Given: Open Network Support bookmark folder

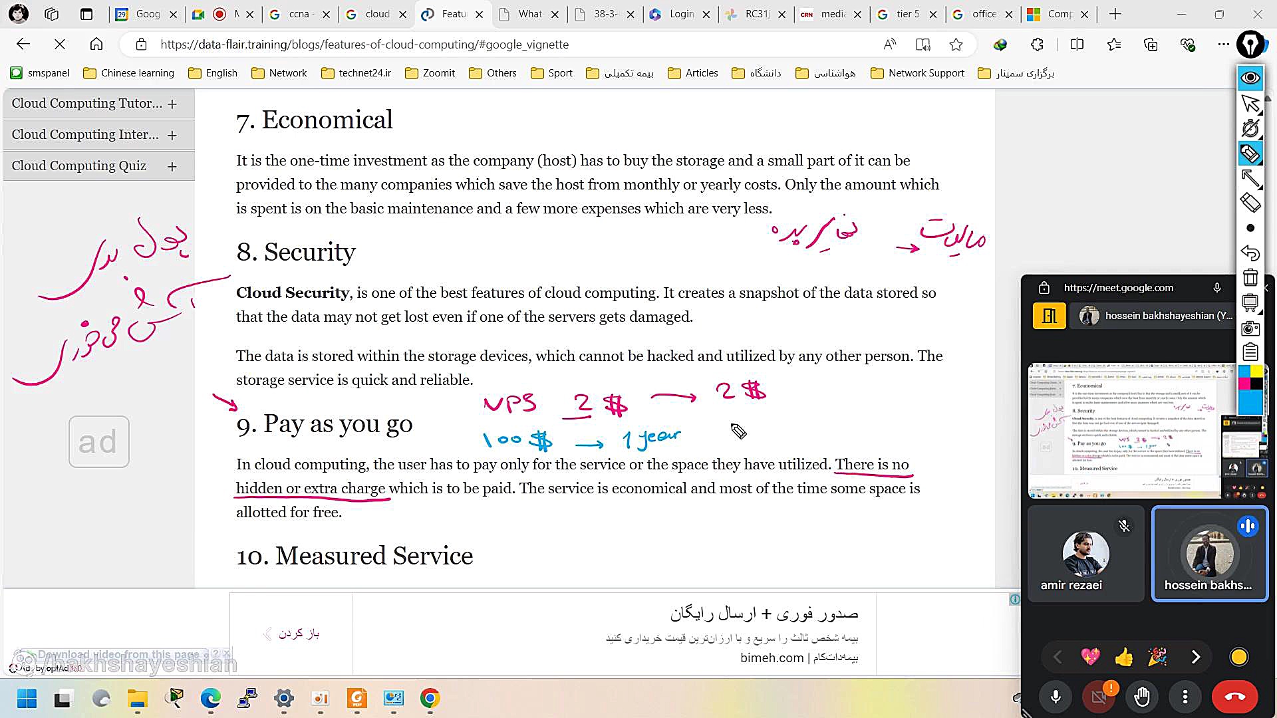Looking at the screenshot, I should tap(918, 73).
